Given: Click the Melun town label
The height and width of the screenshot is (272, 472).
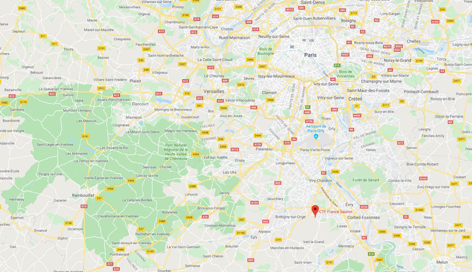Looking at the screenshot, I should point(442,262).
